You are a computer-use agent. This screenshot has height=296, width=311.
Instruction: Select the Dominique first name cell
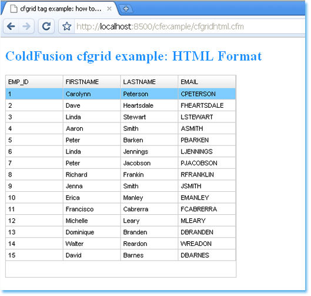click(x=92, y=232)
